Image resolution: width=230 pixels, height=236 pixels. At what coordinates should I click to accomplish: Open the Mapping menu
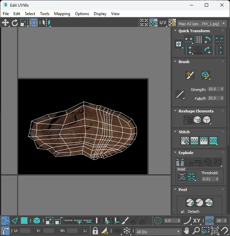62,14
